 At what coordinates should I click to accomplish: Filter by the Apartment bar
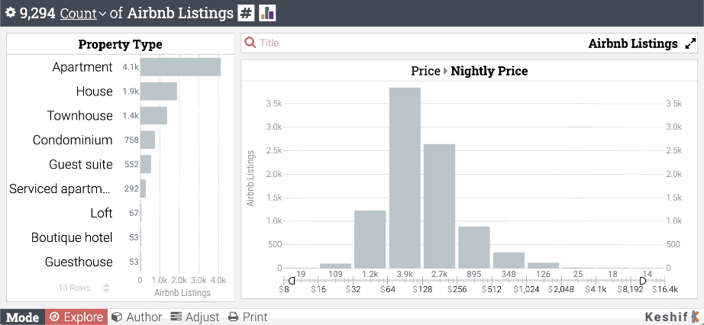[180, 67]
